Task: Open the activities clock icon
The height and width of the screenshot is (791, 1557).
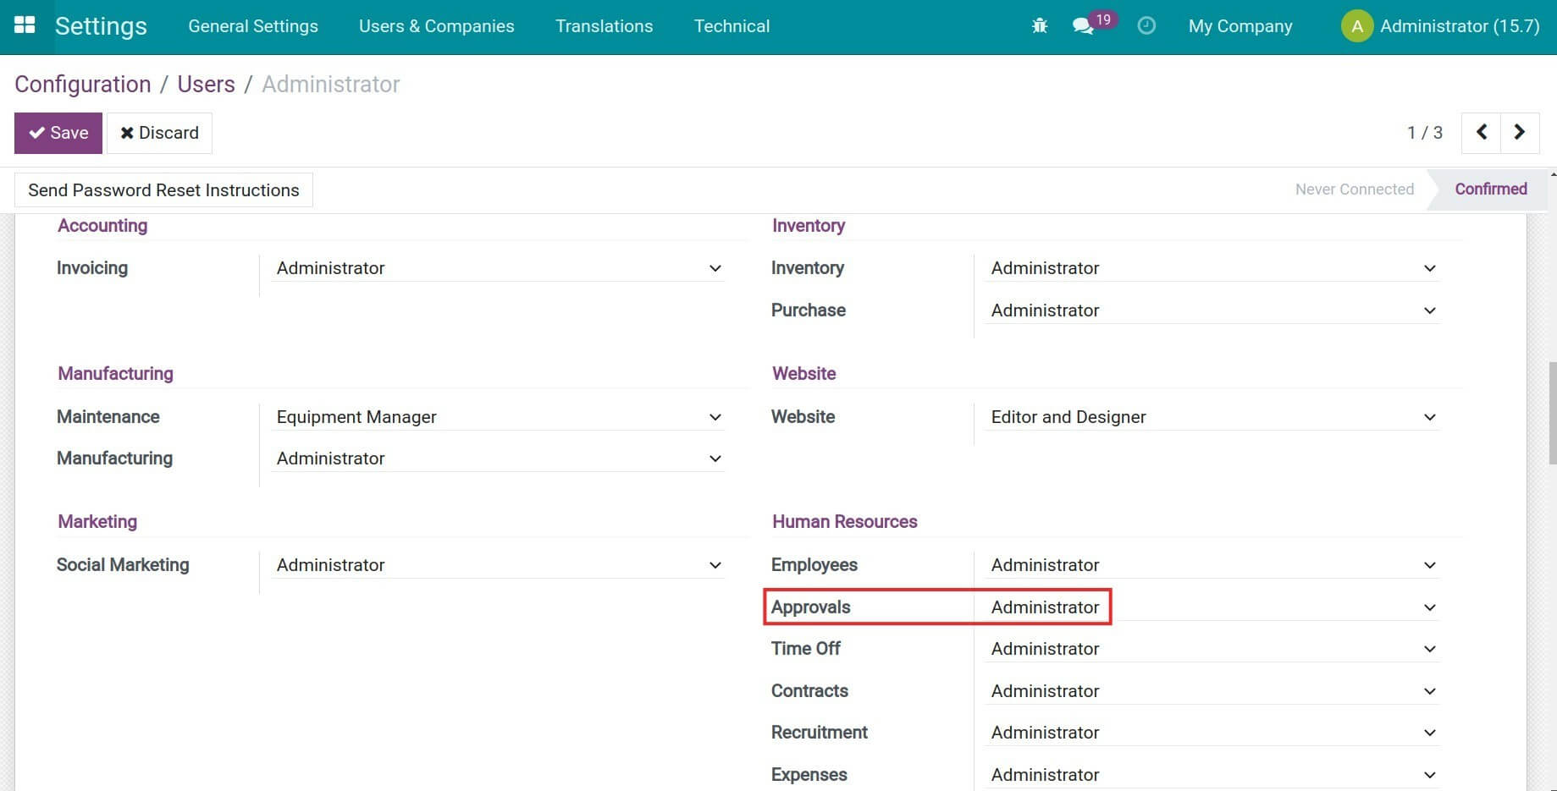Action: (1146, 25)
